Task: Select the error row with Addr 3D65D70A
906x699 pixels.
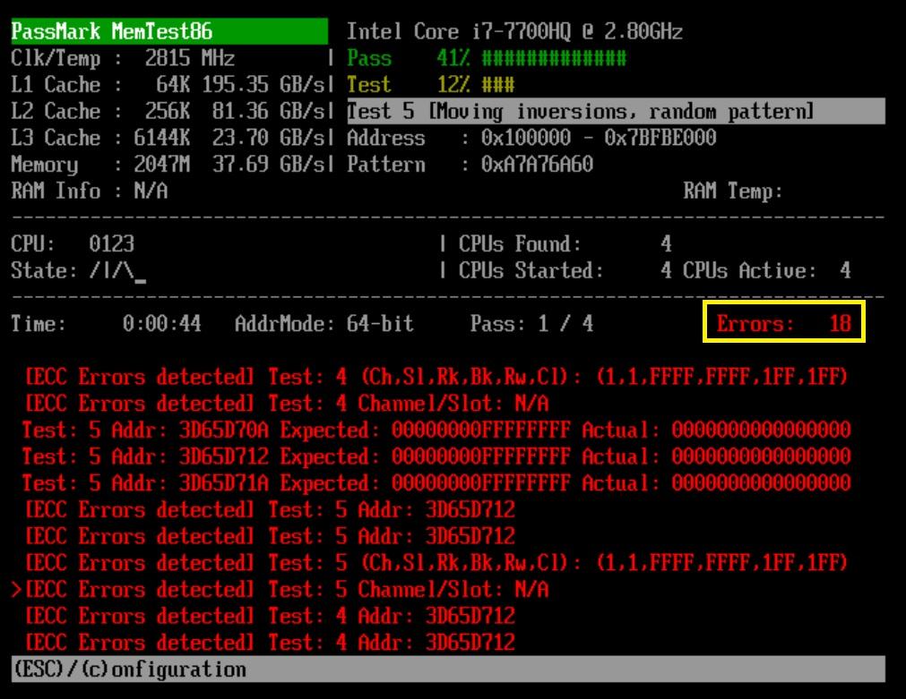Action: point(436,430)
